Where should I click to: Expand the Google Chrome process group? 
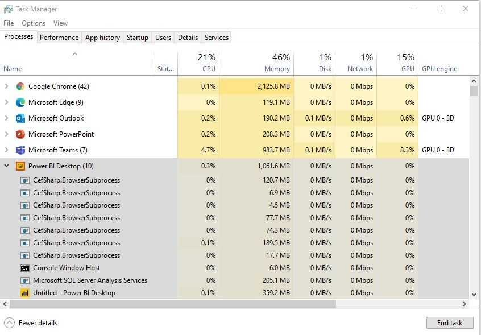[6, 86]
